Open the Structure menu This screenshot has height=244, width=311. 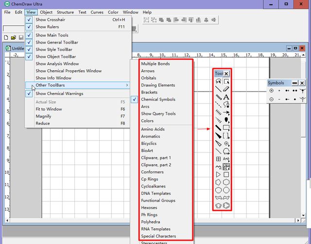(65, 12)
